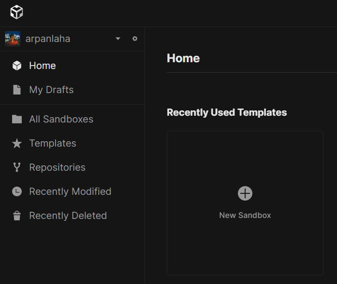Select the arpanlaha workspace name

coord(48,39)
